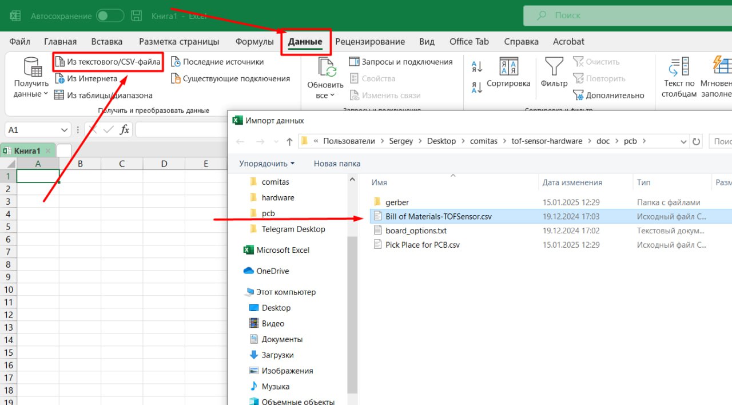Click the insert function fx icon

coord(124,130)
